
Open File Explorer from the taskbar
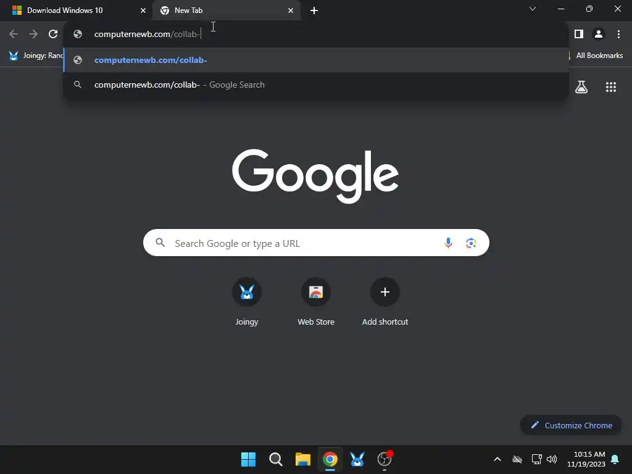pyautogui.click(x=302, y=459)
